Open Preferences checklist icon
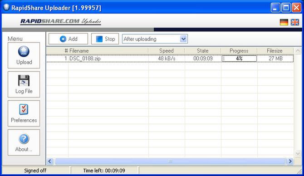Viewport: 304px width, 176px height. (24, 109)
